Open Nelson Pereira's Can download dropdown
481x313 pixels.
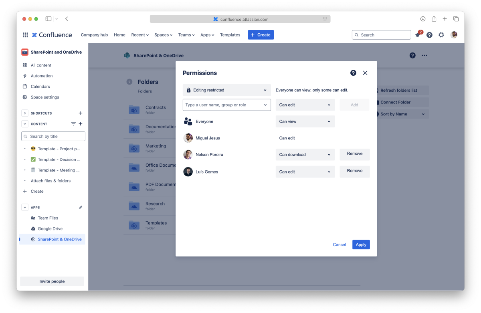pos(305,155)
